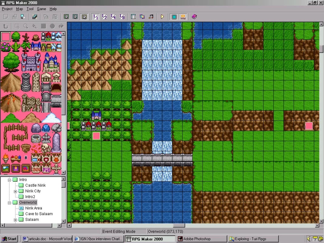Image resolution: width=324 pixels, height=243 pixels.
Task: Enable Event Editing Mode toolbar button
Action: pos(84,17)
